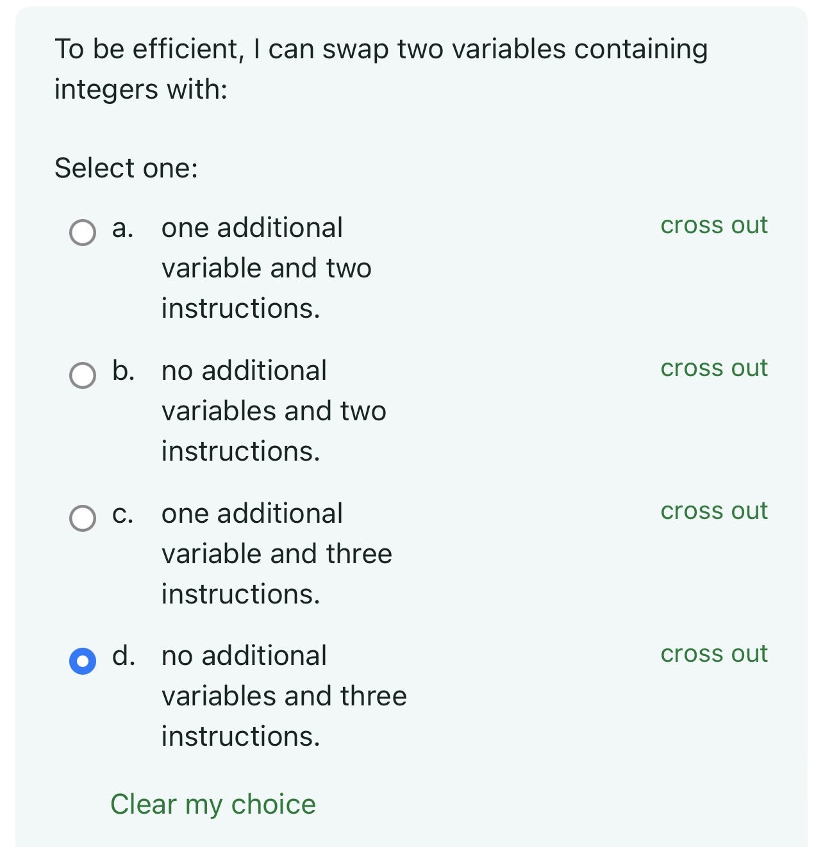Click the label letter d
823x847 pixels.
(x=124, y=656)
